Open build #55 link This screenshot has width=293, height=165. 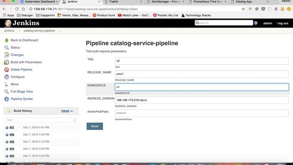[12, 142]
